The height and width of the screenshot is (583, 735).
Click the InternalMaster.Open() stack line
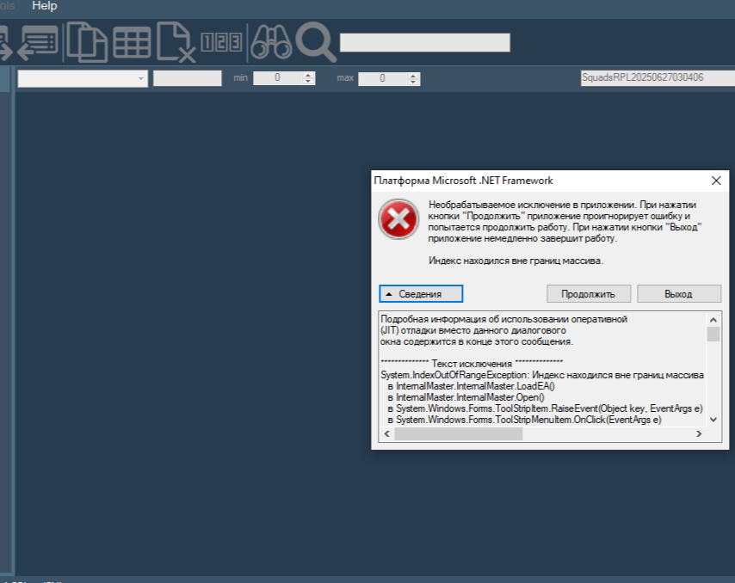(x=466, y=397)
